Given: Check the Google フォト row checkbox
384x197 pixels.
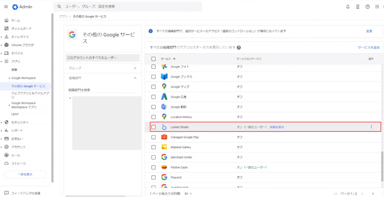Looking at the screenshot, I should [x=153, y=66].
